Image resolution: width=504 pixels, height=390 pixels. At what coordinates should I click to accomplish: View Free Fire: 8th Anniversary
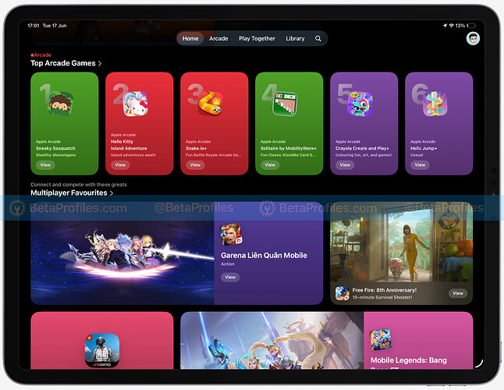458,293
